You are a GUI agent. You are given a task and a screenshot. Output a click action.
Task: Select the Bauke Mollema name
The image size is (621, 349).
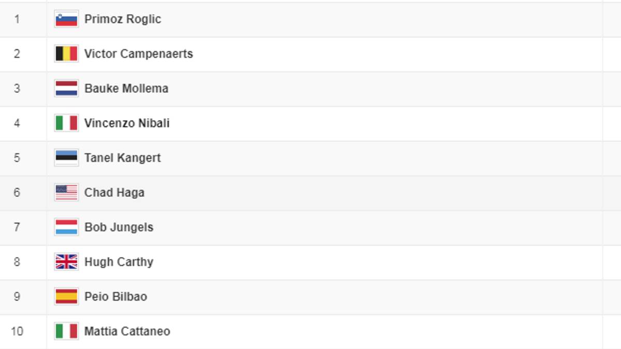point(126,88)
